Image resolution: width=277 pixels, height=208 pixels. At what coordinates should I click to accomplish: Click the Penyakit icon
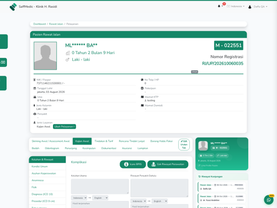coord(35,114)
